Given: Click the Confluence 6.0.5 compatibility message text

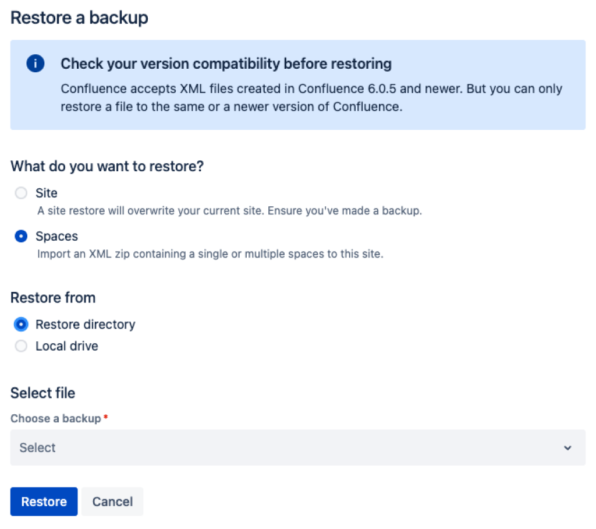Looking at the screenshot, I should pos(311,97).
